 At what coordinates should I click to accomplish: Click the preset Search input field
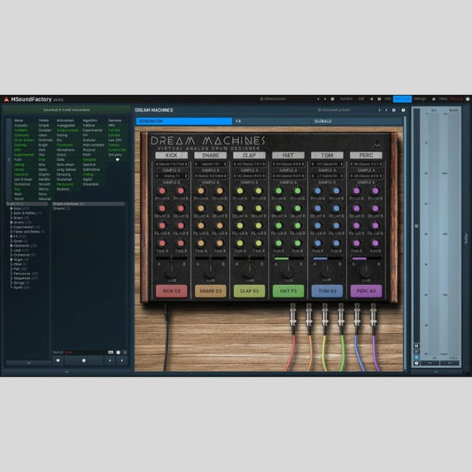click(x=86, y=352)
